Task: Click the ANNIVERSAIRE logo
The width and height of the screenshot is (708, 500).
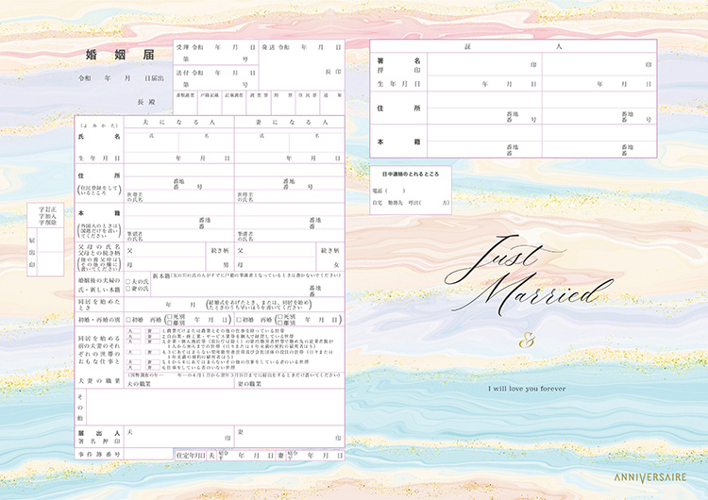Action: click(649, 477)
